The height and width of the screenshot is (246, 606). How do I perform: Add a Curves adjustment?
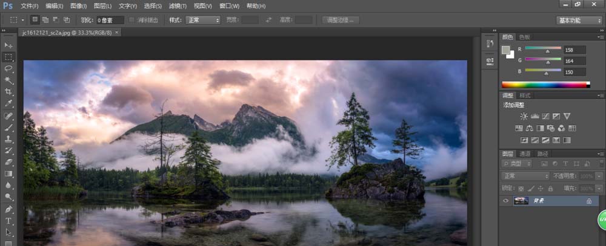545,116
